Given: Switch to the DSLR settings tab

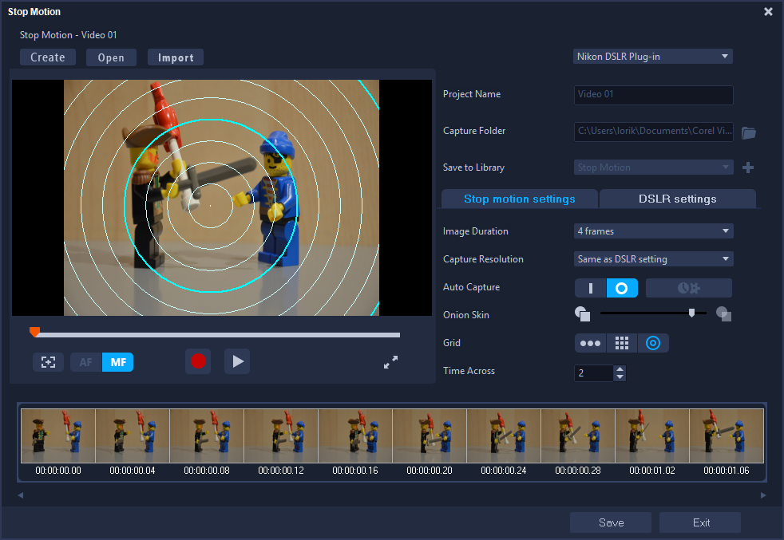Looking at the screenshot, I should [677, 199].
